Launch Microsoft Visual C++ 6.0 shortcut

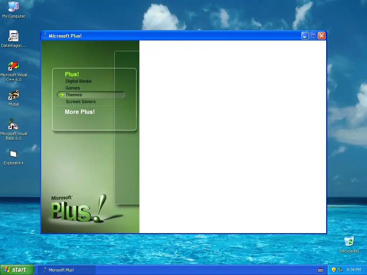tap(14, 71)
